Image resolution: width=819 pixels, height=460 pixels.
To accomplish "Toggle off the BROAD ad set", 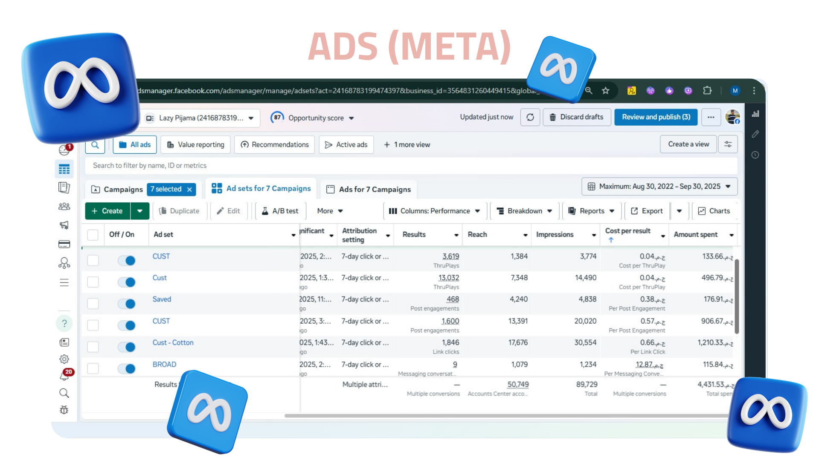I will coord(127,368).
